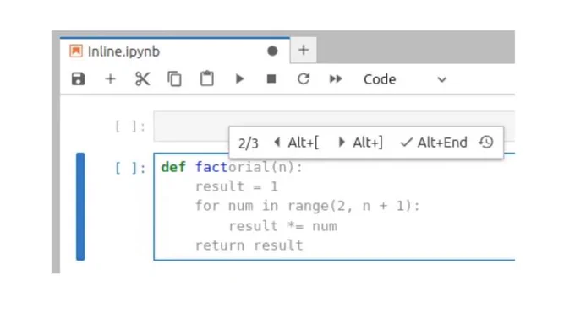Run the selected cell
The image size is (575, 318).
tap(239, 79)
